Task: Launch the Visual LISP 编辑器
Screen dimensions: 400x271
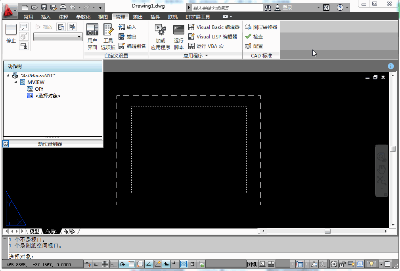Action: click(213, 37)
